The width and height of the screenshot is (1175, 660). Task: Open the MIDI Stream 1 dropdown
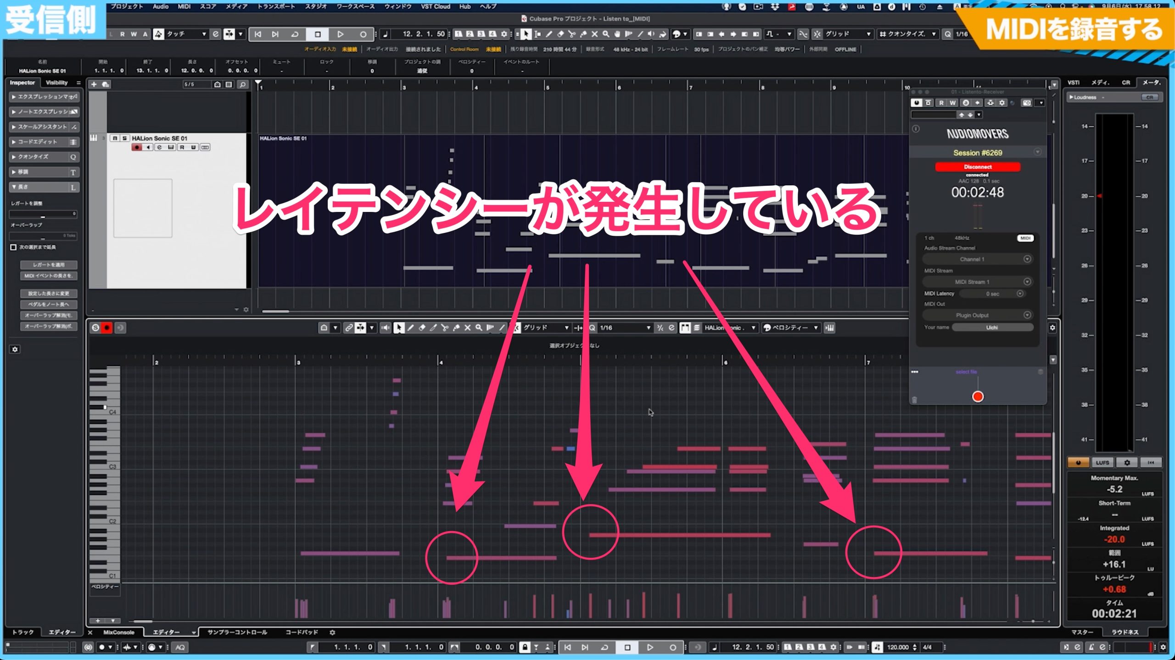click(x=977, y=282)
